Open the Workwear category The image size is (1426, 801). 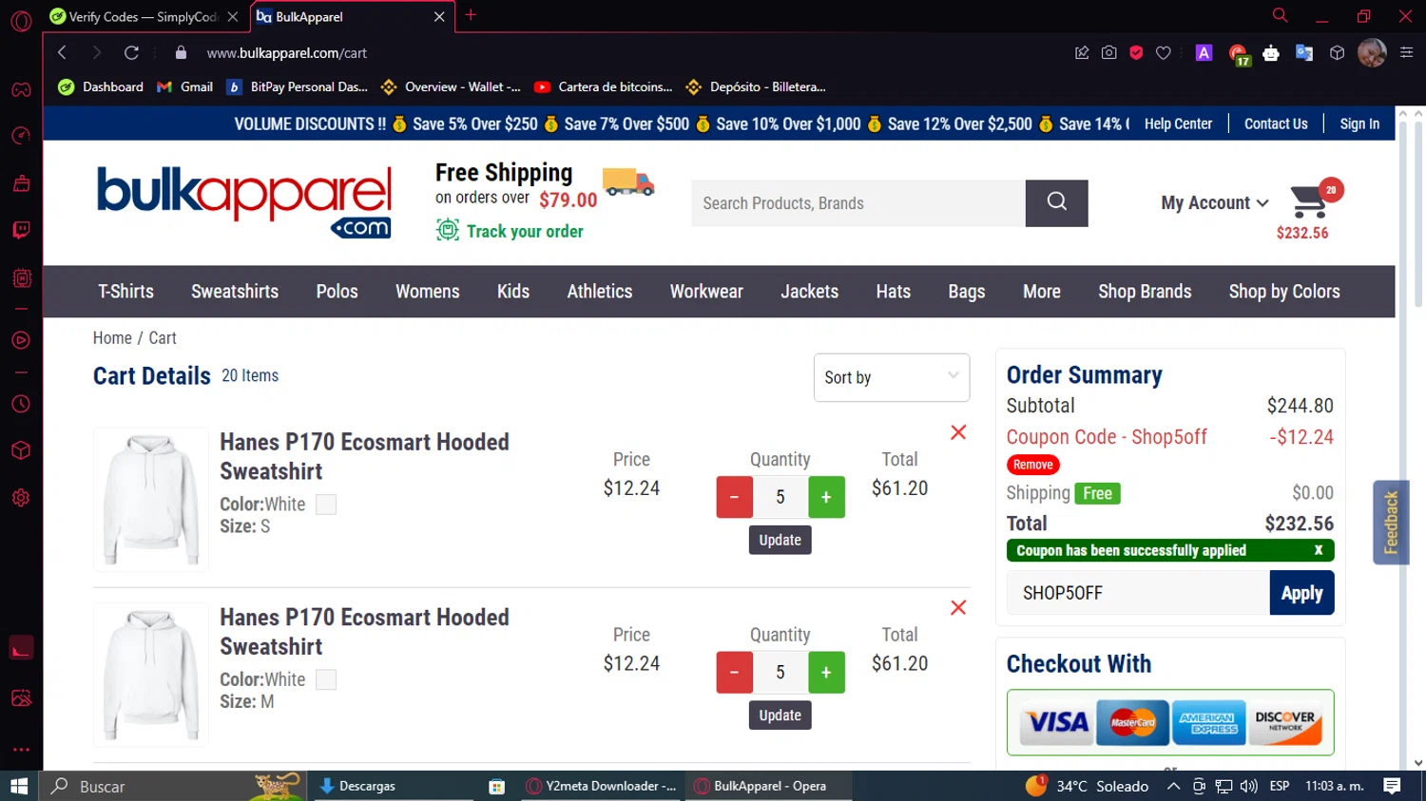coord(706,292)
